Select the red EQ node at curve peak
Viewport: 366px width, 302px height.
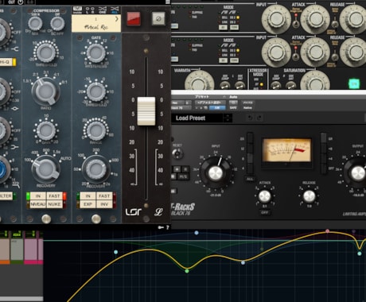[328, 231]
